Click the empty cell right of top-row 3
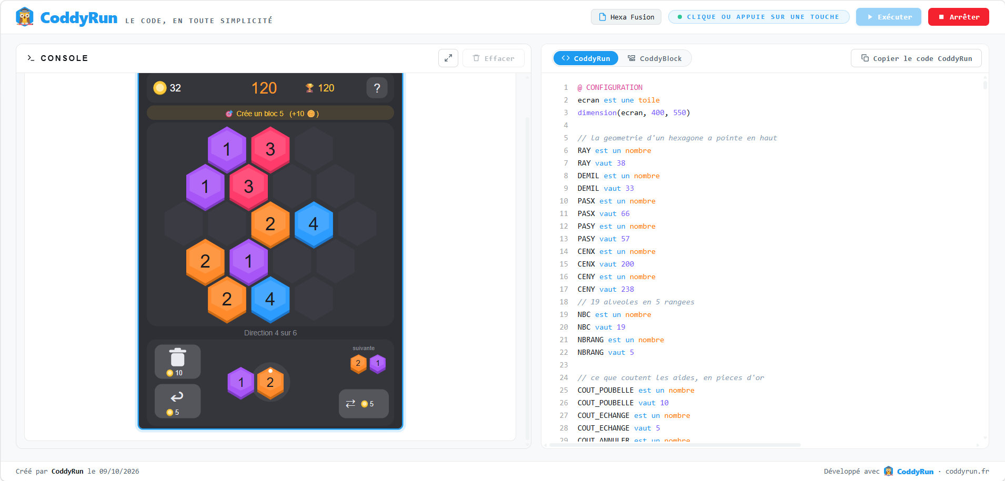Image resolution: width=1005 pixels, height=481 pixels. (x=314, y=149)
